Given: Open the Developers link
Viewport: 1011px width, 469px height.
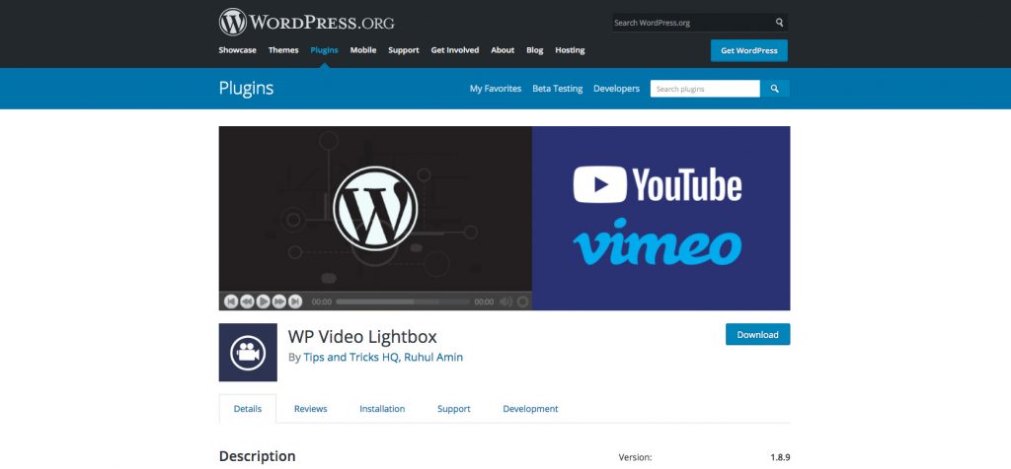Looking at the screenshot, I should tap(616, 89).
